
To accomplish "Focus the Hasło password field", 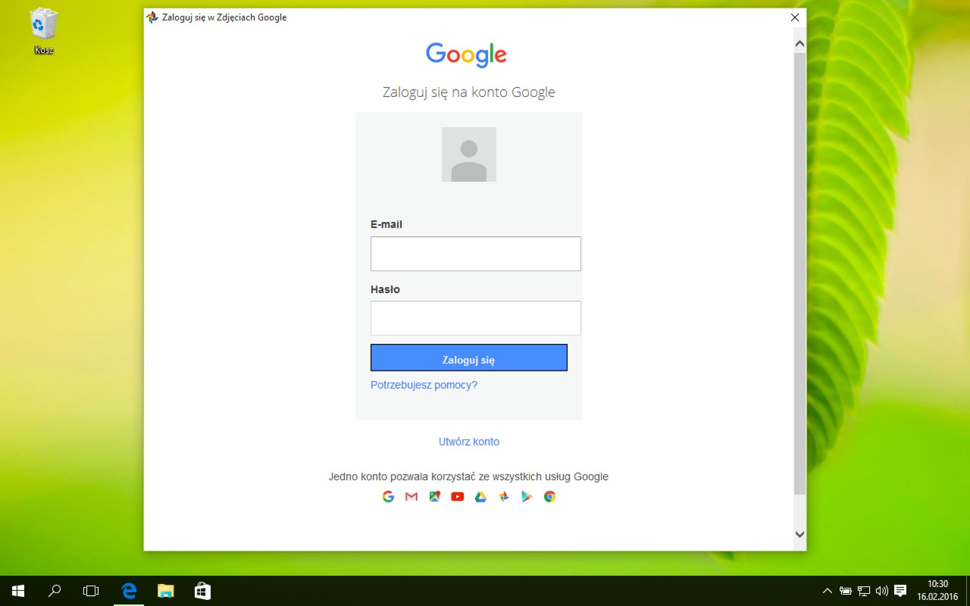I will pyautogui.click(x=475, y=318).
